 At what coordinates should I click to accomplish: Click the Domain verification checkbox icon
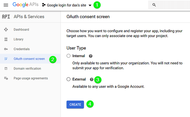[x=6, y=69]
